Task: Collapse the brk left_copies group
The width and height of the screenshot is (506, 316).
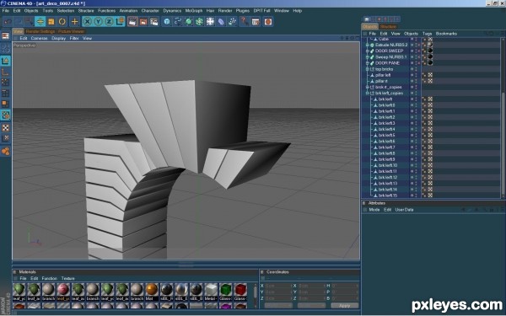Action: click(x=367, y=94)
